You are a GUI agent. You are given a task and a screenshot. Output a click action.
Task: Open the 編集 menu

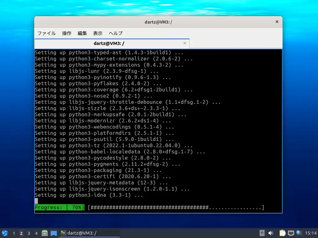82,33
